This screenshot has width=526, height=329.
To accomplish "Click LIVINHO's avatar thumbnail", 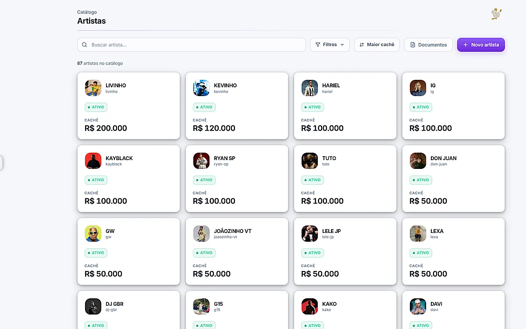I will 93,88.
